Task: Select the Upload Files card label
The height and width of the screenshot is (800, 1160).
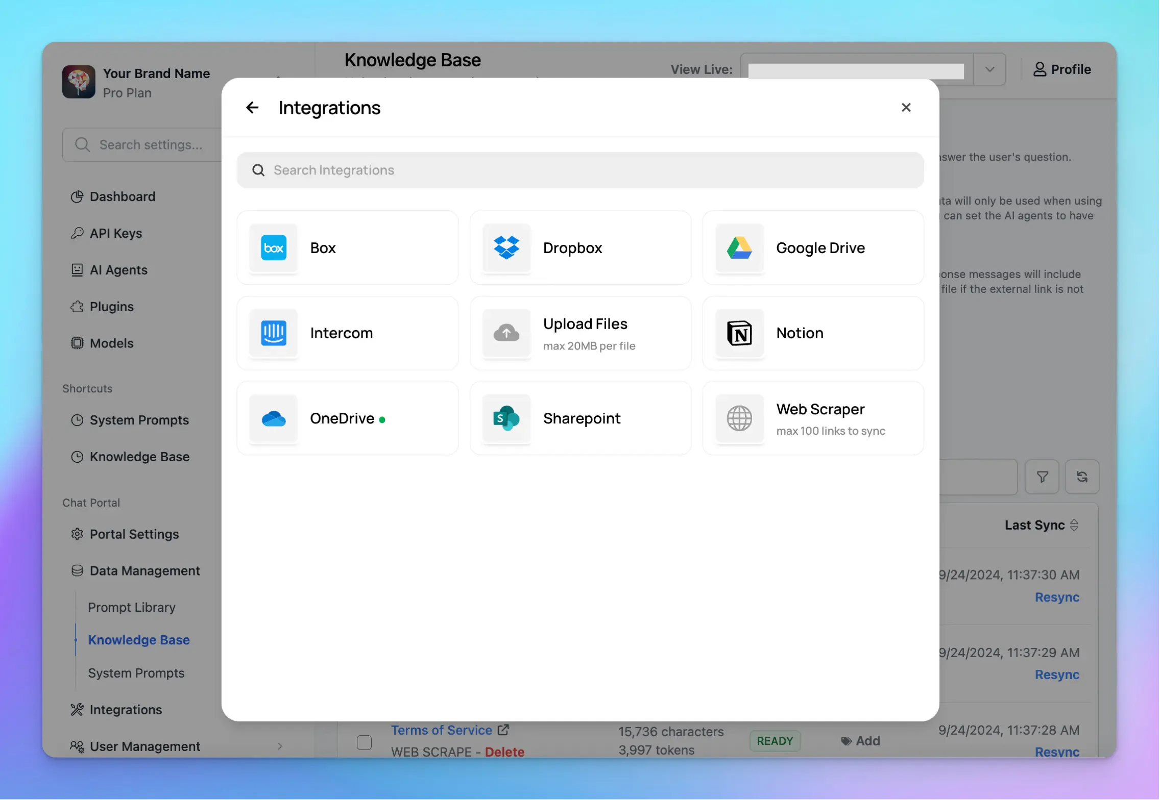Action: click(x=585, y=324)
